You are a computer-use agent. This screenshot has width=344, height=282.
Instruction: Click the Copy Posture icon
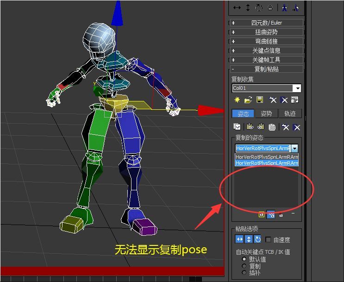point(237,127)
